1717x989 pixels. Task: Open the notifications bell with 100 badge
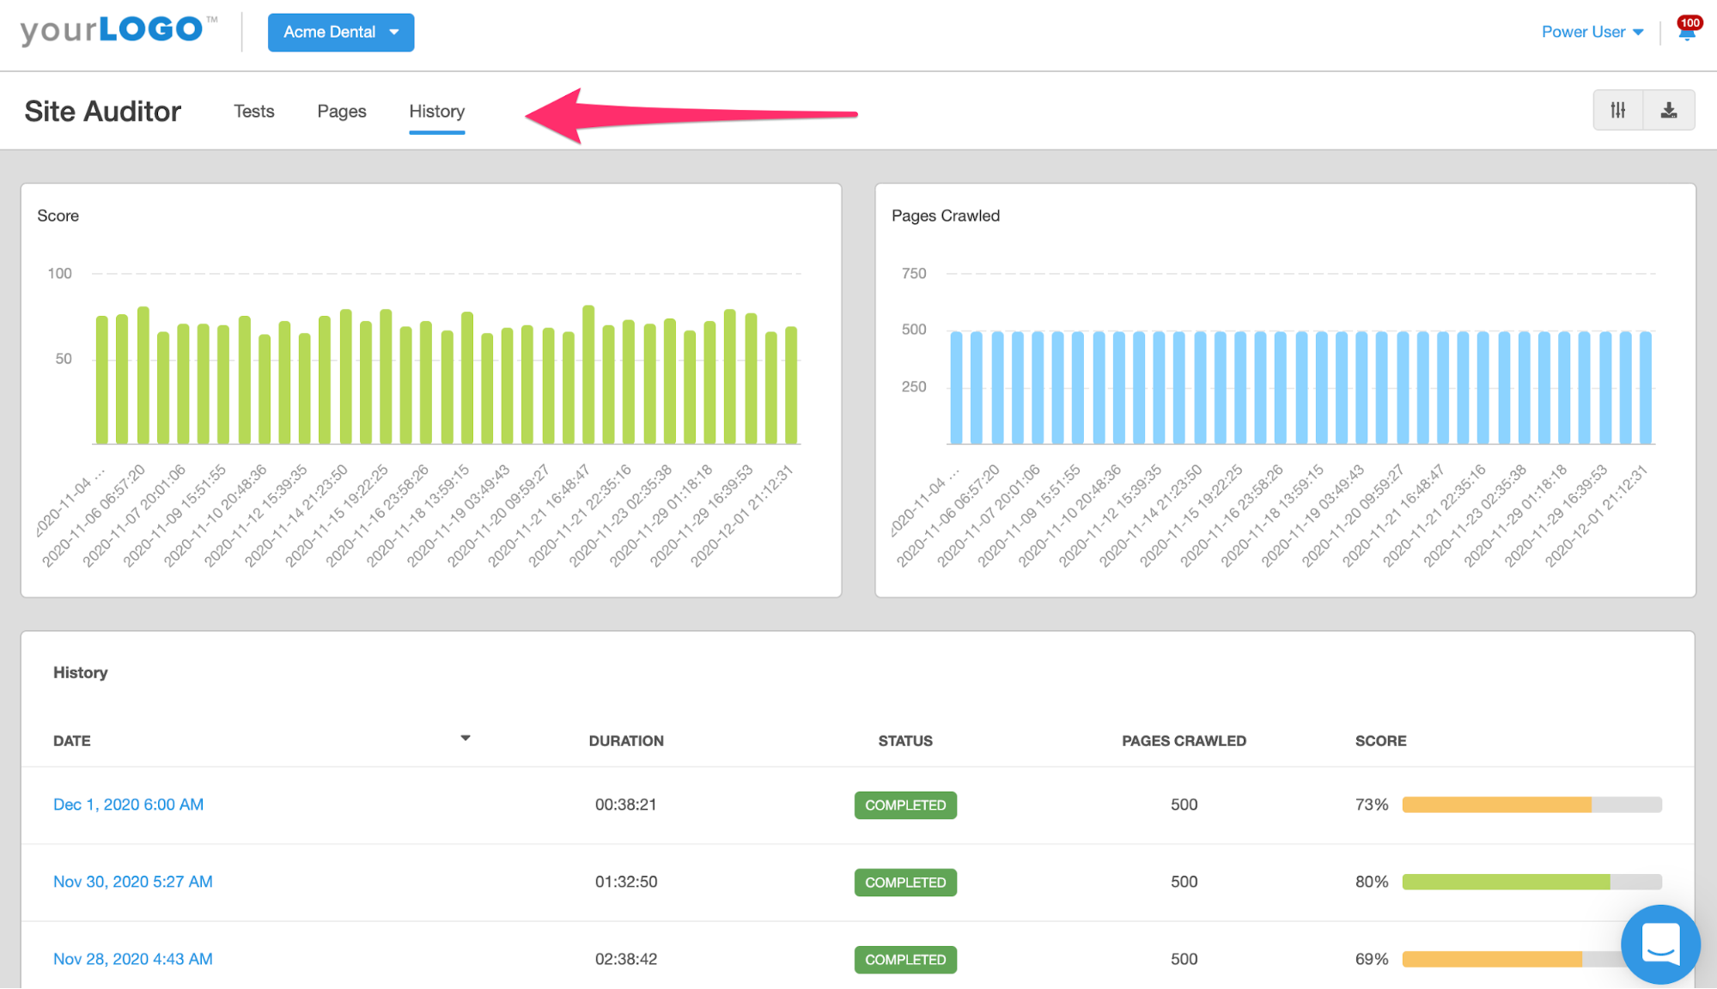1688,30
